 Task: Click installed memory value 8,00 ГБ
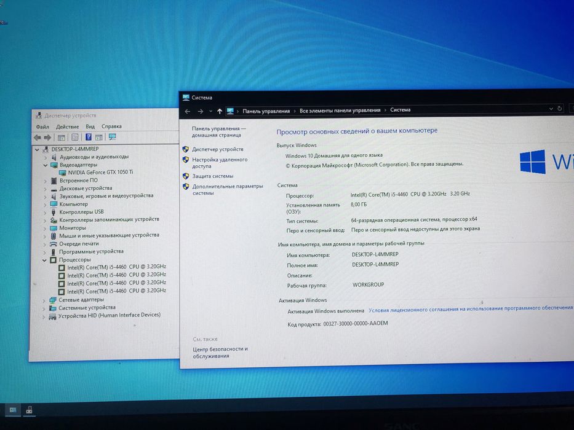(359, 205)
